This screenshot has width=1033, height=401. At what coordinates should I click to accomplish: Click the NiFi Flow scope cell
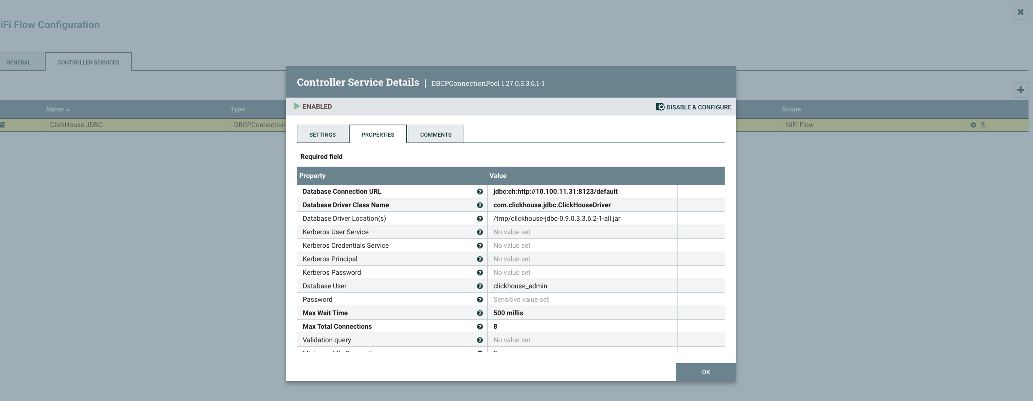800,125
